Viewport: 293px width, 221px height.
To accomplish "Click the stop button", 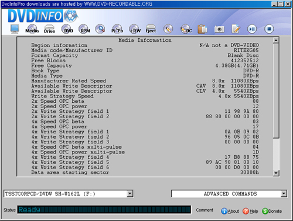I will click(x=269, y=29).
